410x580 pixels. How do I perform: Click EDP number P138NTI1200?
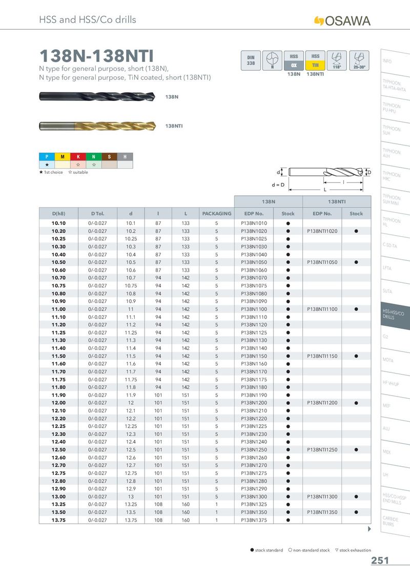click(322, 403)
